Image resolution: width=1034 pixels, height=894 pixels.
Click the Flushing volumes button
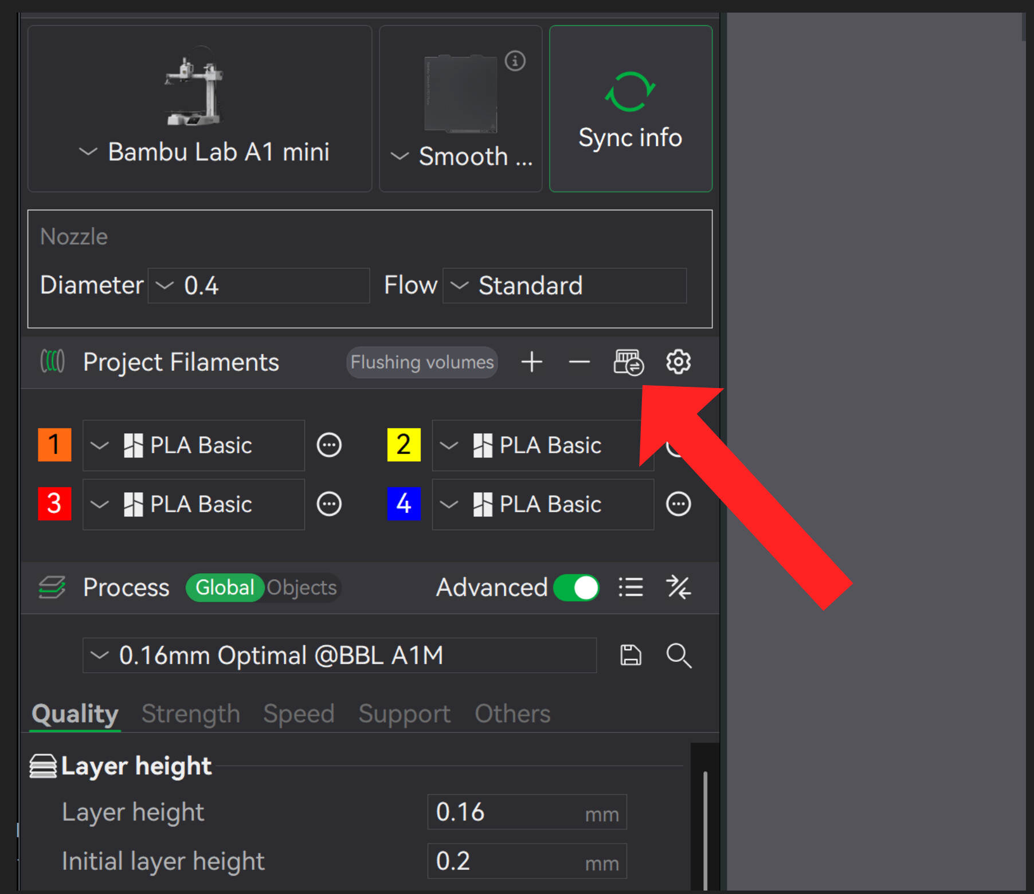(422, 362)
